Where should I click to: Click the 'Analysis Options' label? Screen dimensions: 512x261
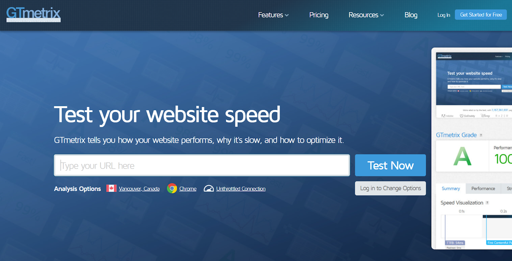click(x=77, y=189)
